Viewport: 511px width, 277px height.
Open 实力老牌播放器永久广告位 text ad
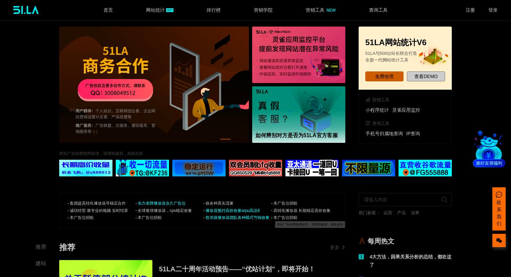162,203
